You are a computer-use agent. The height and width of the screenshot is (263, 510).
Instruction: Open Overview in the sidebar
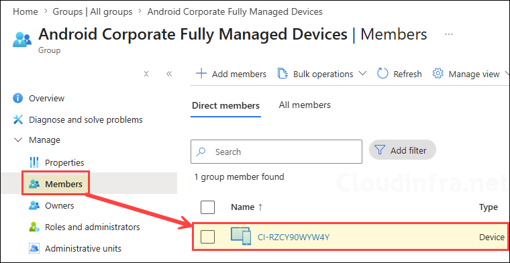point(46,98)
